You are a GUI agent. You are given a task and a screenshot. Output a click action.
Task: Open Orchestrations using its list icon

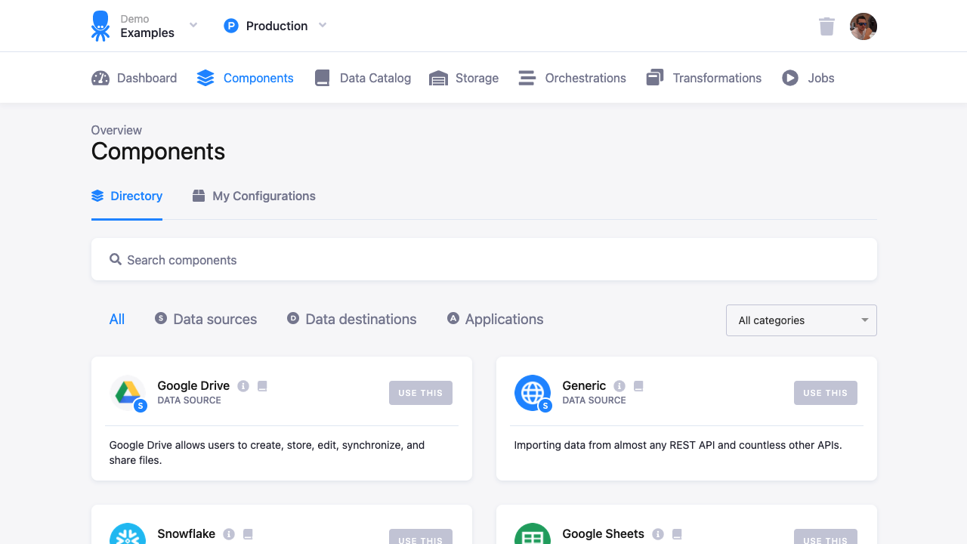pyautogui.click(x=526, y=77)
